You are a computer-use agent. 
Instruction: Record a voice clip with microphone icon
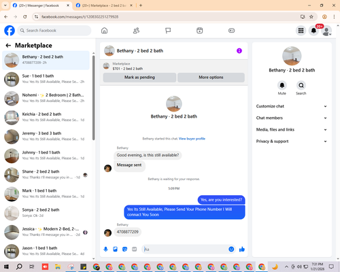click(x=105, y=250)
